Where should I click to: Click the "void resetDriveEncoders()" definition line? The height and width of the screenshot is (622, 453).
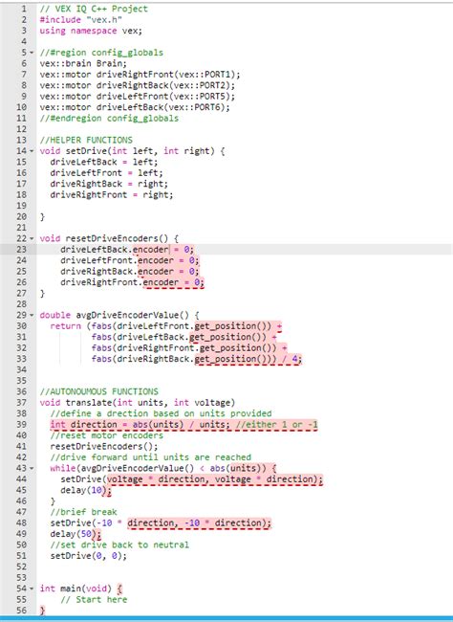(x=109, y=239)
